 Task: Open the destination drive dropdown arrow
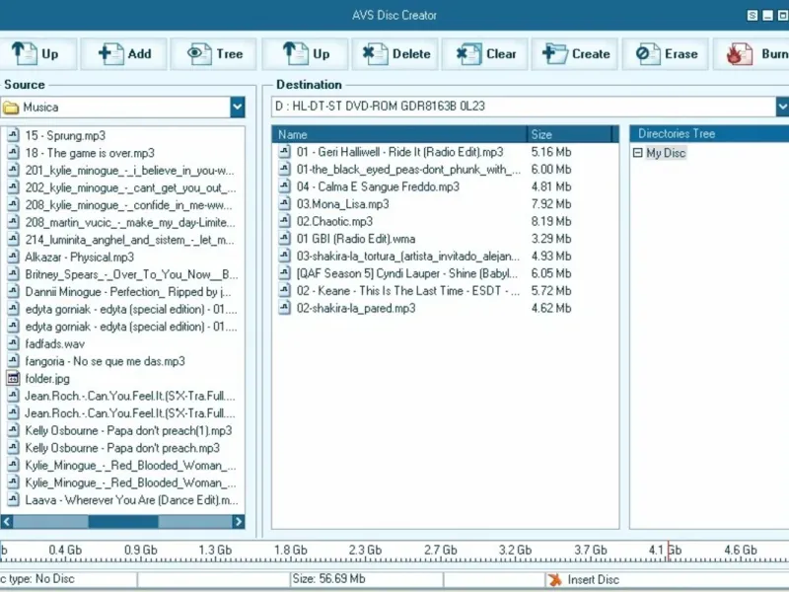coord(782,107)
